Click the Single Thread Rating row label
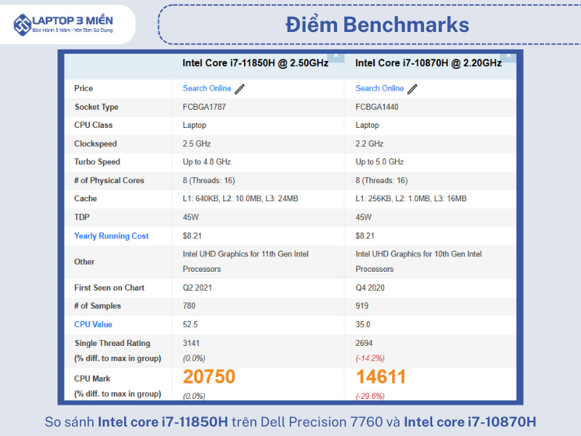Image resolution: width=581 pixels, height=436 pixels. click(x=112, y=343)
